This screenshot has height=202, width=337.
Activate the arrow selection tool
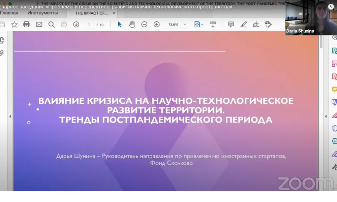pos(120,25)
